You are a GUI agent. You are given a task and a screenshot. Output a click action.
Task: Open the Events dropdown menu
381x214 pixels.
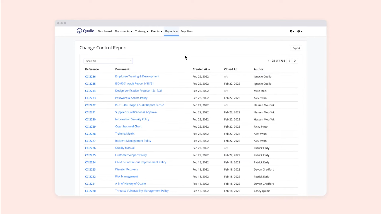tap(156, 31)
